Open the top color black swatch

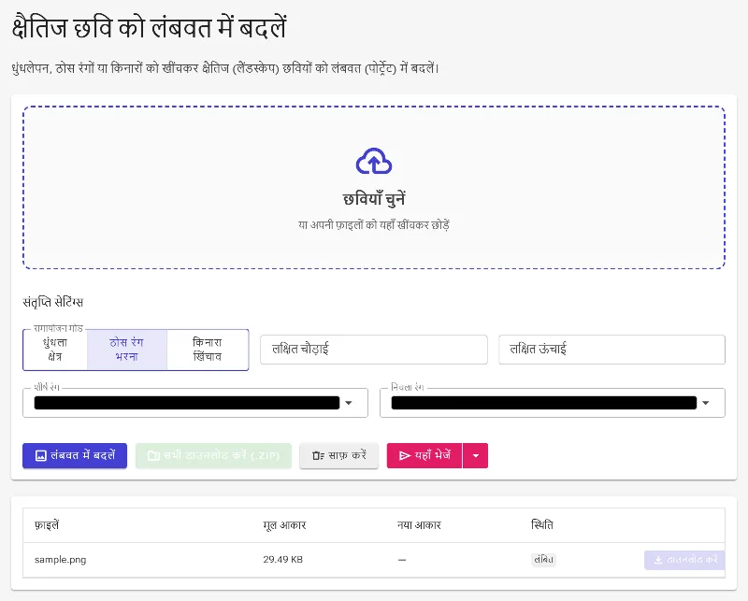187,403
